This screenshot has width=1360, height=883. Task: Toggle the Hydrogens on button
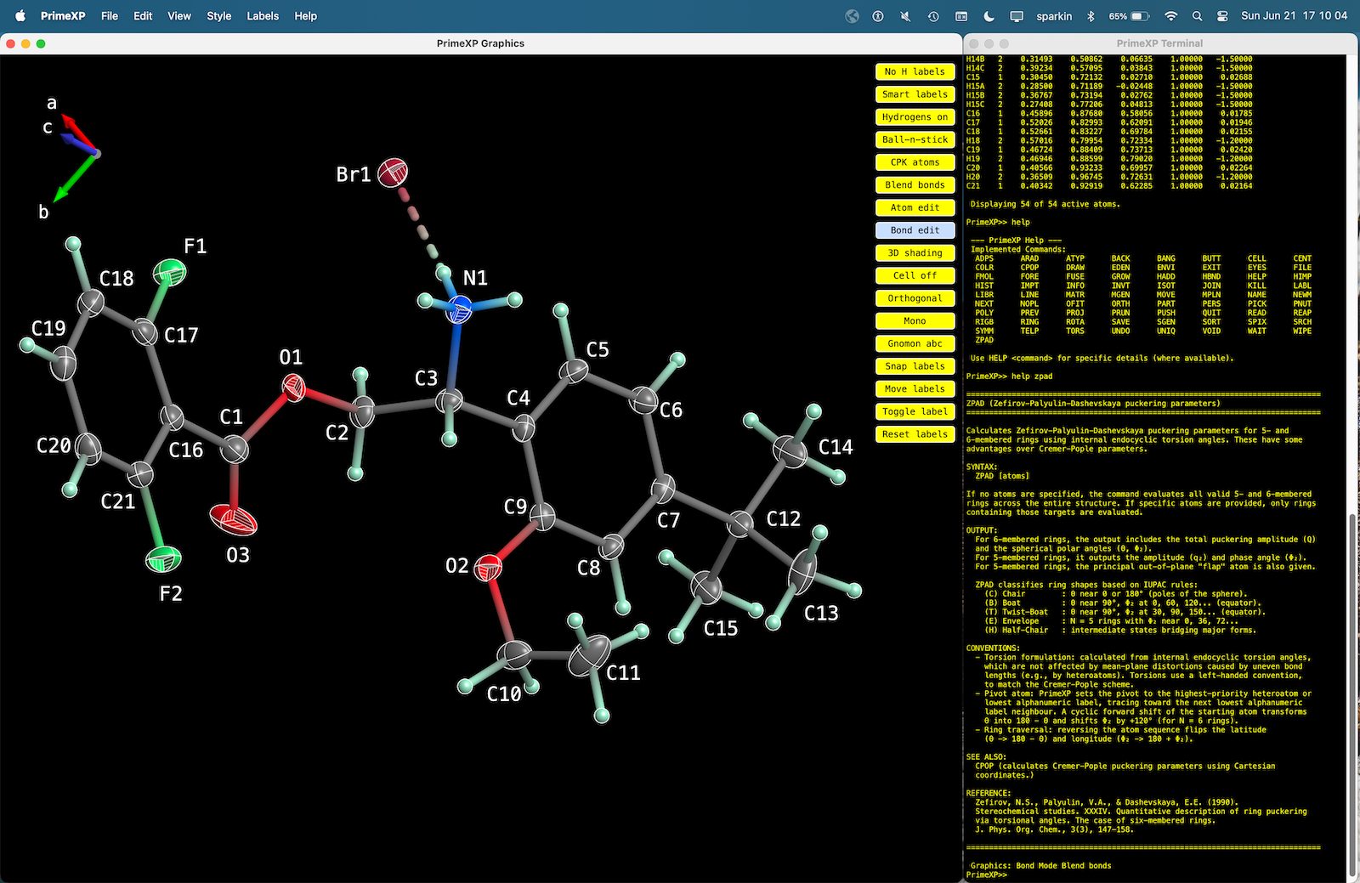[x=915, y=117]
